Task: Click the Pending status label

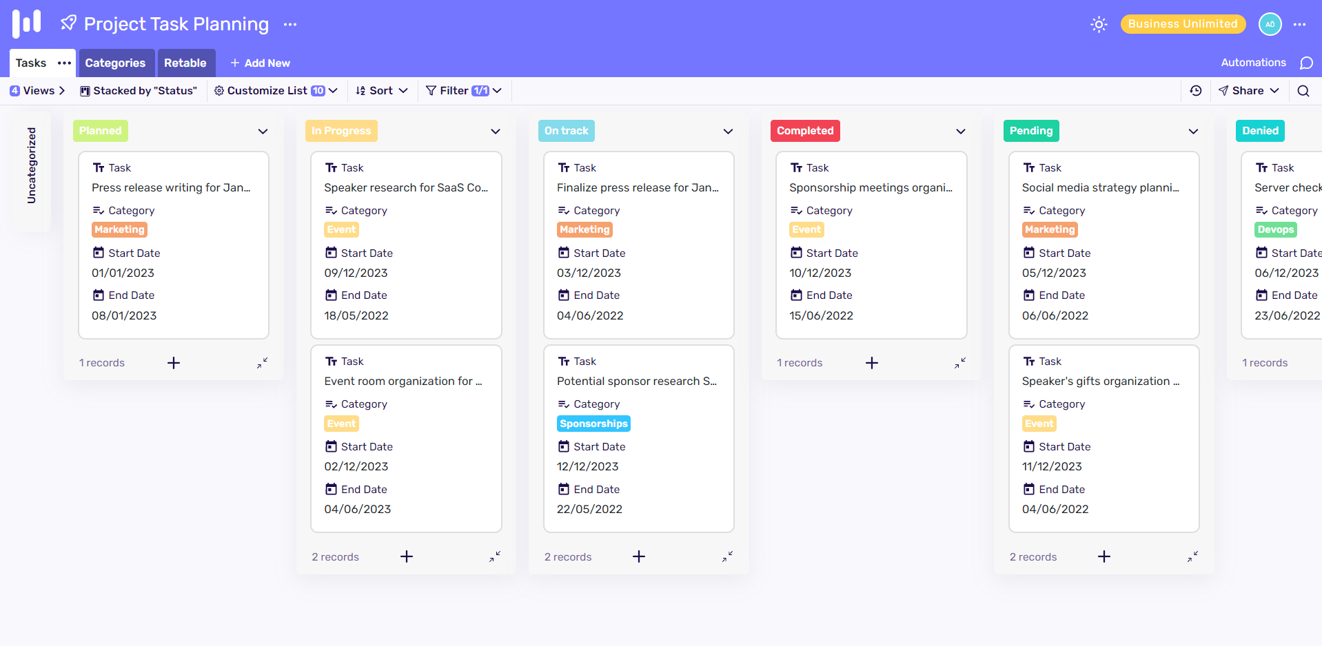Action: pyautogui.click(x=1031, y=131)
